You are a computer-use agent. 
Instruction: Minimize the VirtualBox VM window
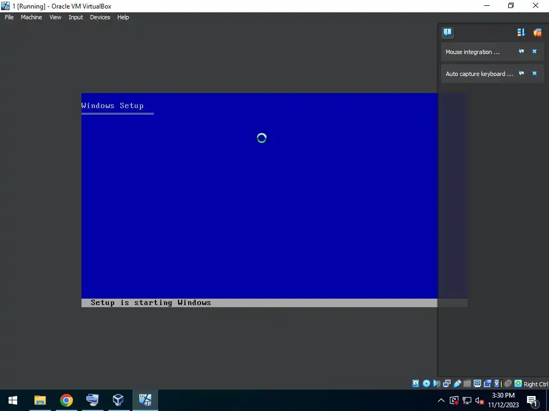[x=487, y=5]
